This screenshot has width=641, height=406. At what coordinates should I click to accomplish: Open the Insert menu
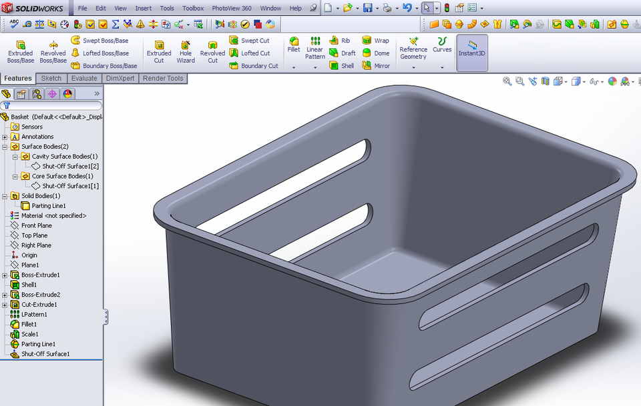click(144, 7)
